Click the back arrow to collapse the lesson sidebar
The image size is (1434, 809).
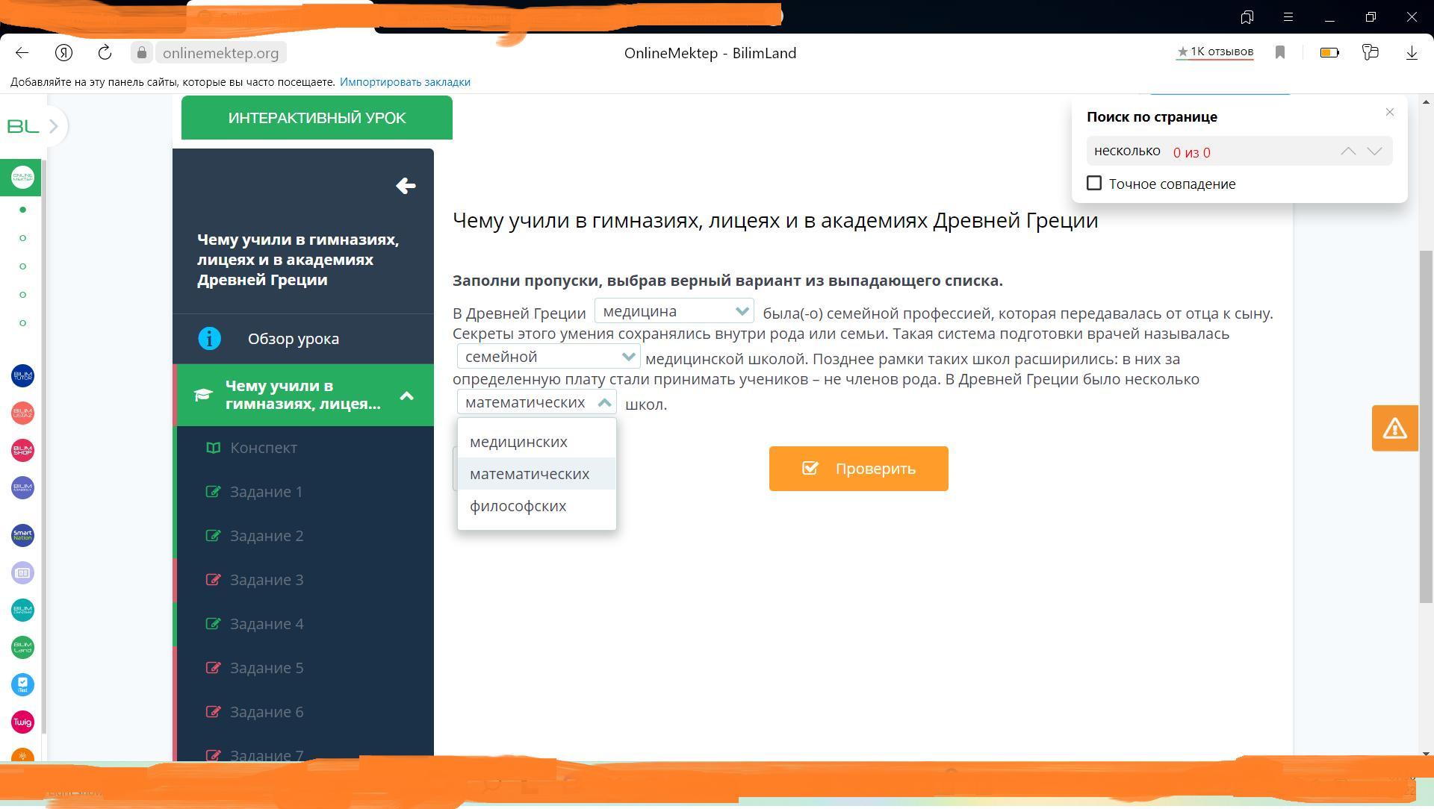click(x=406, y=186)
